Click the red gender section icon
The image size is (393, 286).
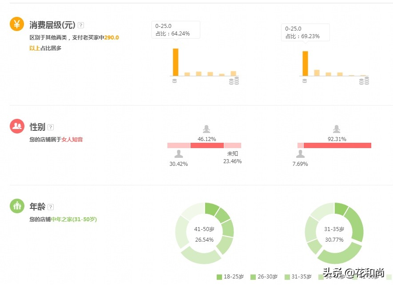point(16,126)
